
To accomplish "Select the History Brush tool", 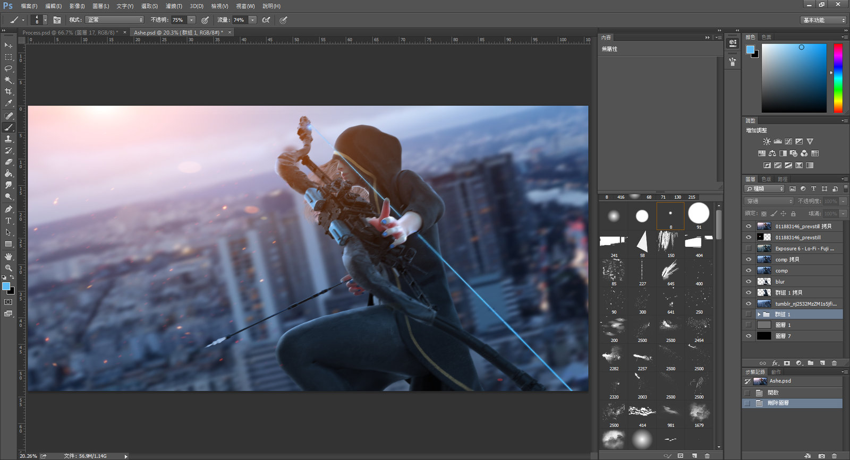I will coord(8,151).
